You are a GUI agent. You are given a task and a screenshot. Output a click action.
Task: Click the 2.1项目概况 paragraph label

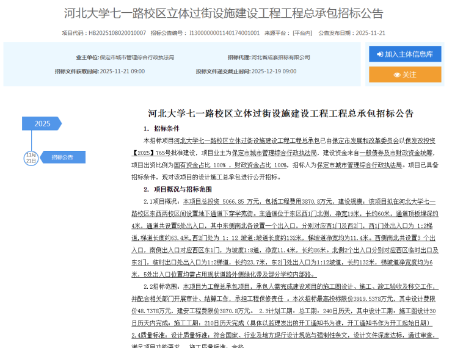coord(161,201)
